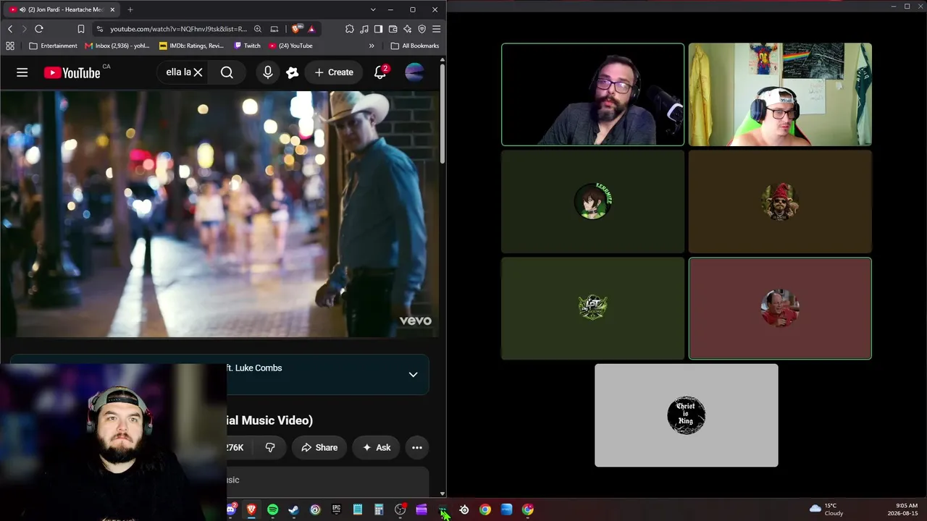Select the white-cap man's webcam tile in the call
927x521 pixels.
pyautogui.click(x=780, y=94)
